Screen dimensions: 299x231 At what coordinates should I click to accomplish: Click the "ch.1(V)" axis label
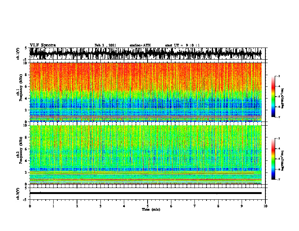(x=18, y=54)
